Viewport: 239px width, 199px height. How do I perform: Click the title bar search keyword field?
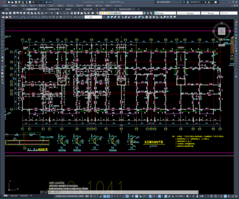[x=169, y=2]
